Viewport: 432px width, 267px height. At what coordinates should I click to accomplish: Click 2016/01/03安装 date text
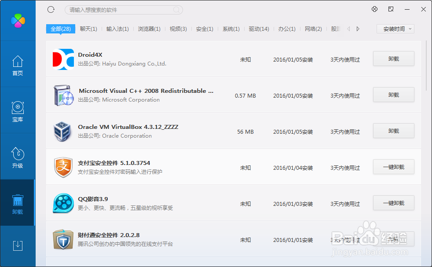point(293,204)
